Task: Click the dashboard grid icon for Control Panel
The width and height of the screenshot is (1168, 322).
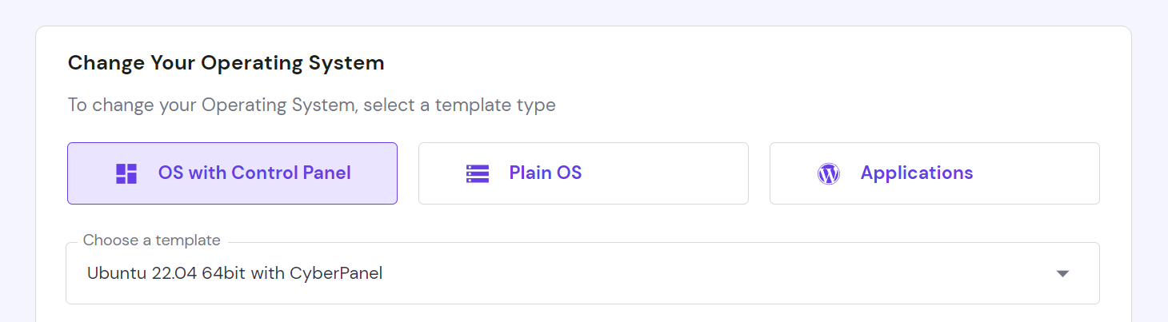Action: [126, 173]
